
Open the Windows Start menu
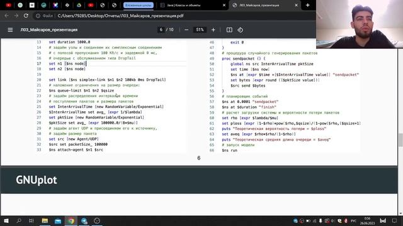coord(6,220)
